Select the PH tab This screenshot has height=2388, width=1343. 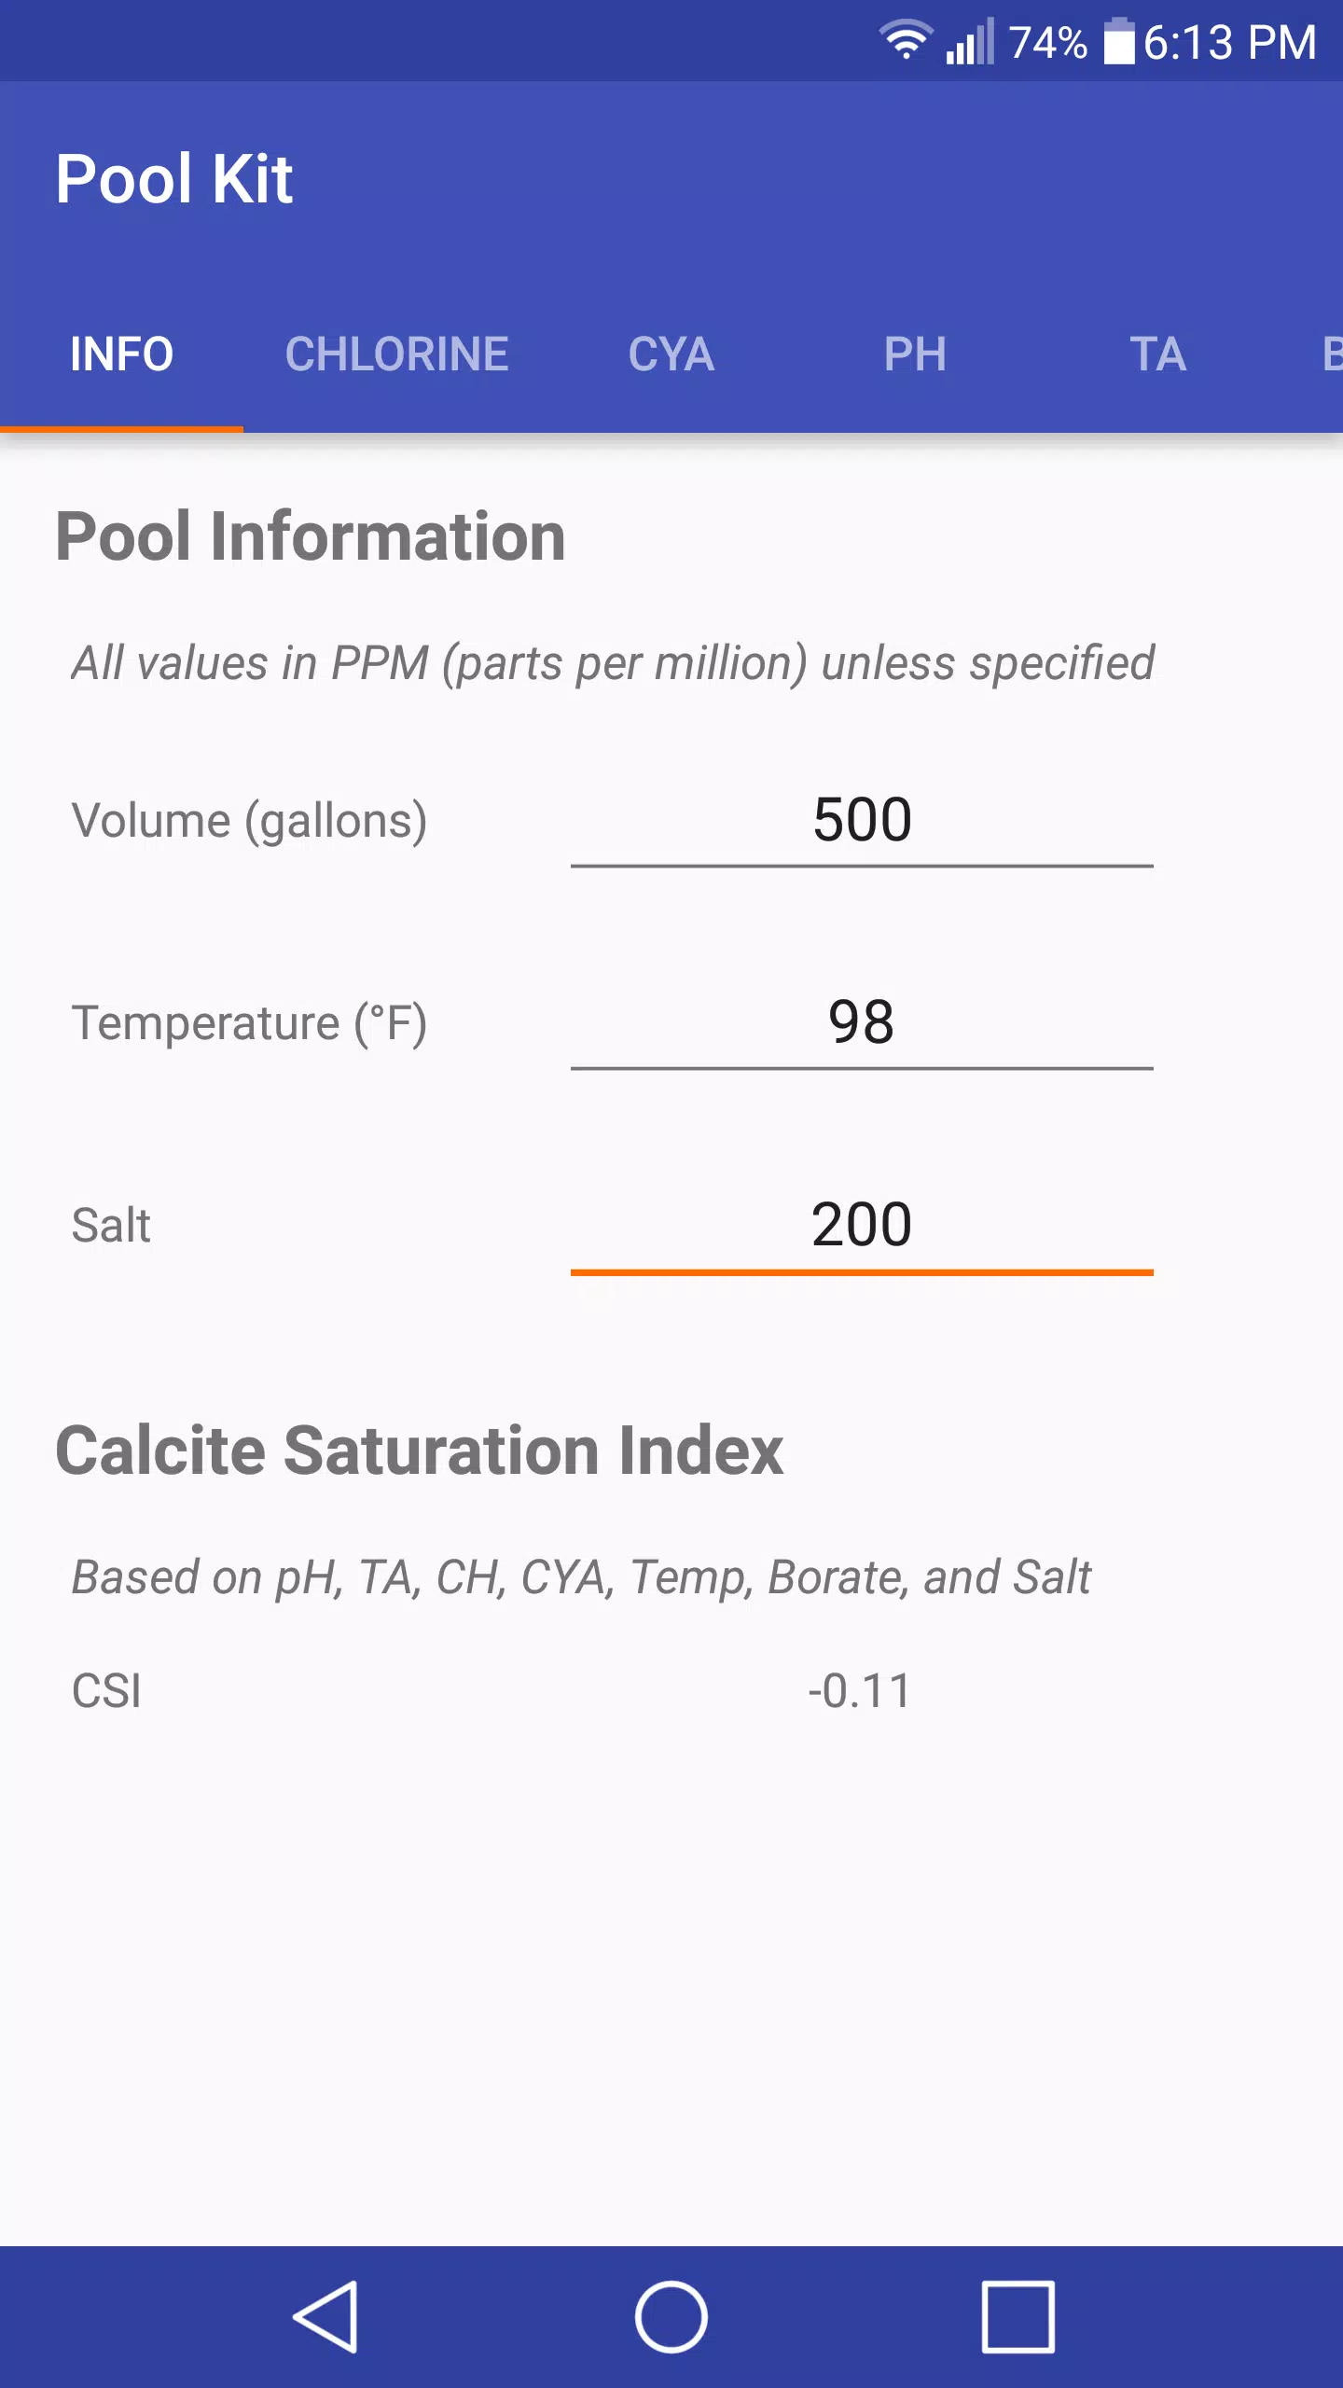tap(915, 354)
